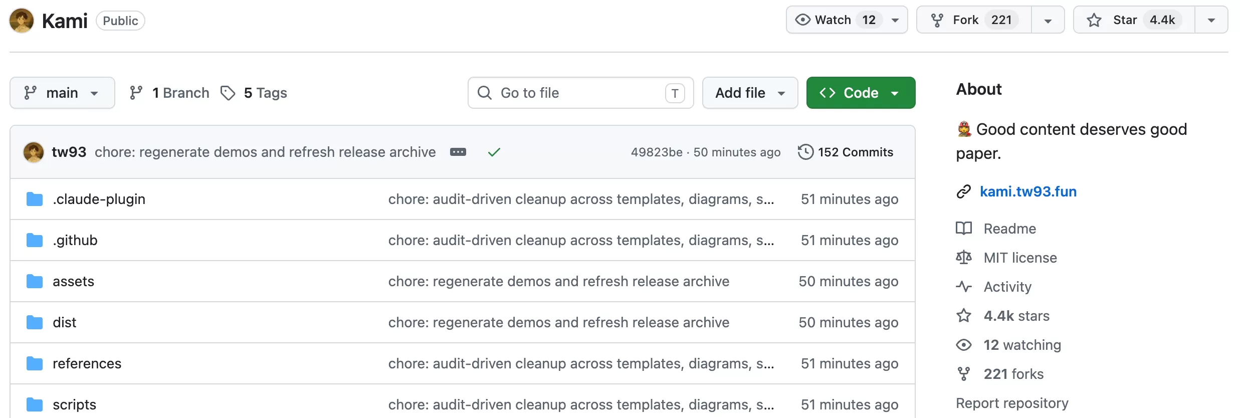Screen dimensions: 1240x418
Task: Focus the Go to file search field
Action: (580, 93)
